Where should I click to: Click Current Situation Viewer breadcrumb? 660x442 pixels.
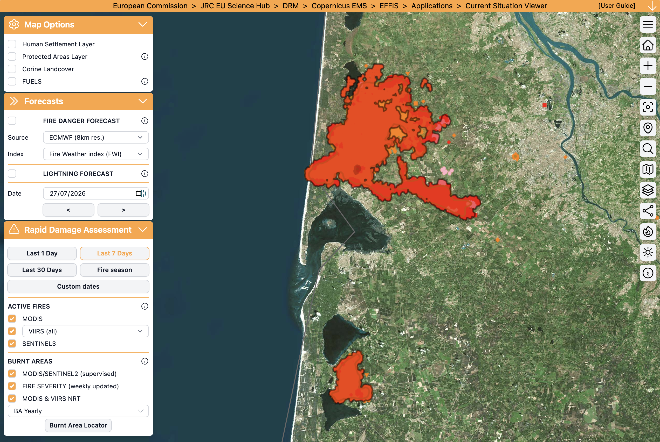coord(506,6)
